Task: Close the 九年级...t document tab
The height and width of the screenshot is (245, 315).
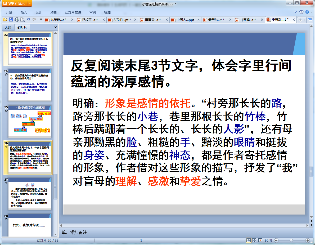Action: 72,20
